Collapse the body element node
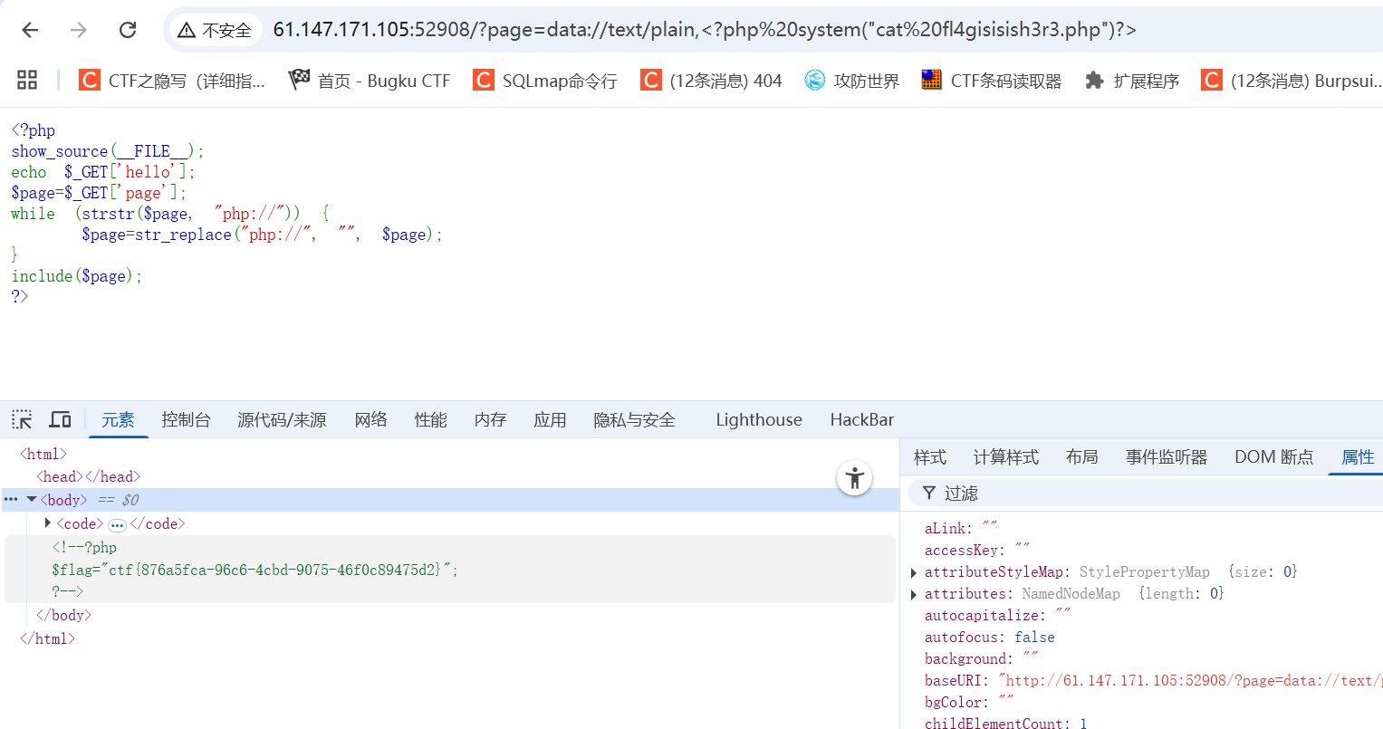The width and height of the screenshot is (1383, 729). (x=32, y=499)
